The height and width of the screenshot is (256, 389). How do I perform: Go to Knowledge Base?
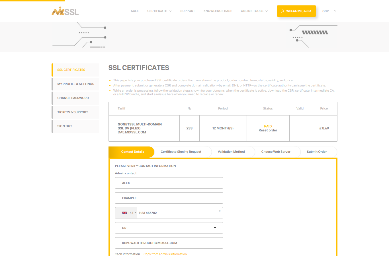(x=218, y=11)
